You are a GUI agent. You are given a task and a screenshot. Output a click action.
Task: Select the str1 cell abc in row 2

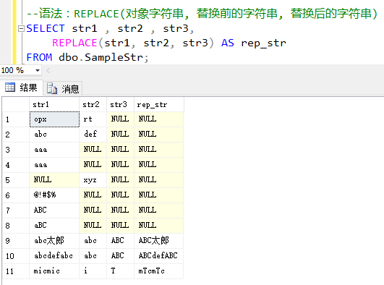[x=54, y=135]
